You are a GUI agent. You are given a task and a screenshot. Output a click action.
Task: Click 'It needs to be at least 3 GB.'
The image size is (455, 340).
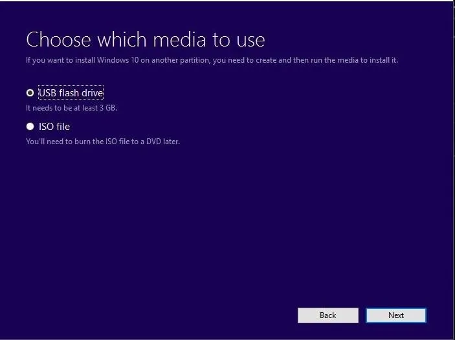(x=71, y=108)
